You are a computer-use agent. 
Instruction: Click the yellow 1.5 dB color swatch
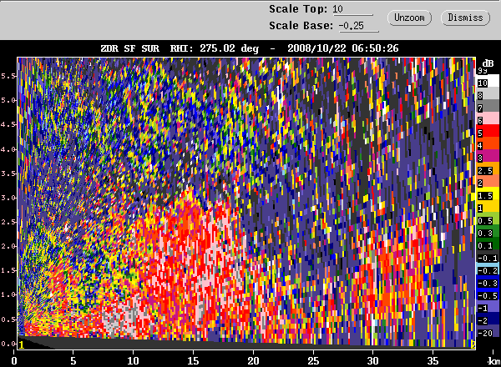point(482,195)
